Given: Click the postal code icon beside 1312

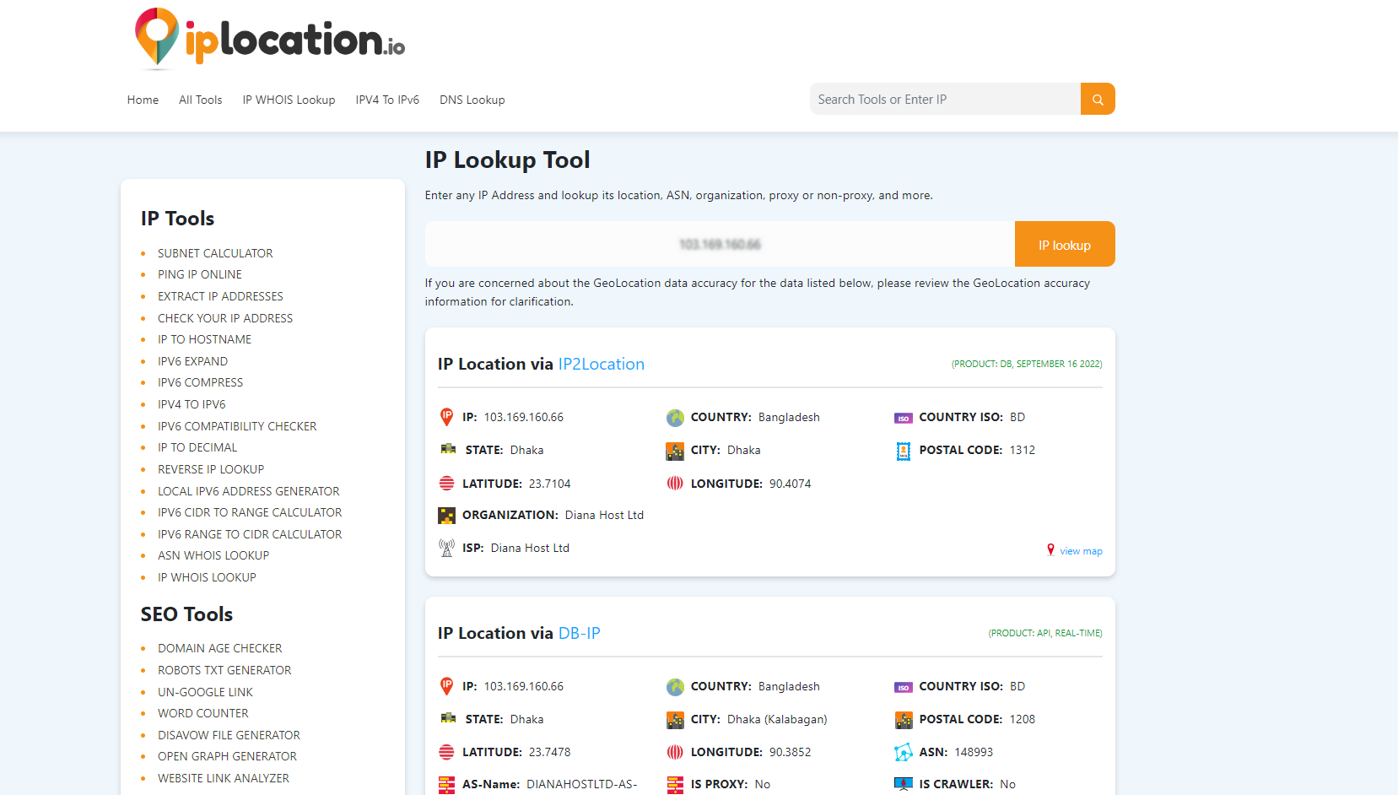Looking at the screenshot, I should tap(903, 450).
